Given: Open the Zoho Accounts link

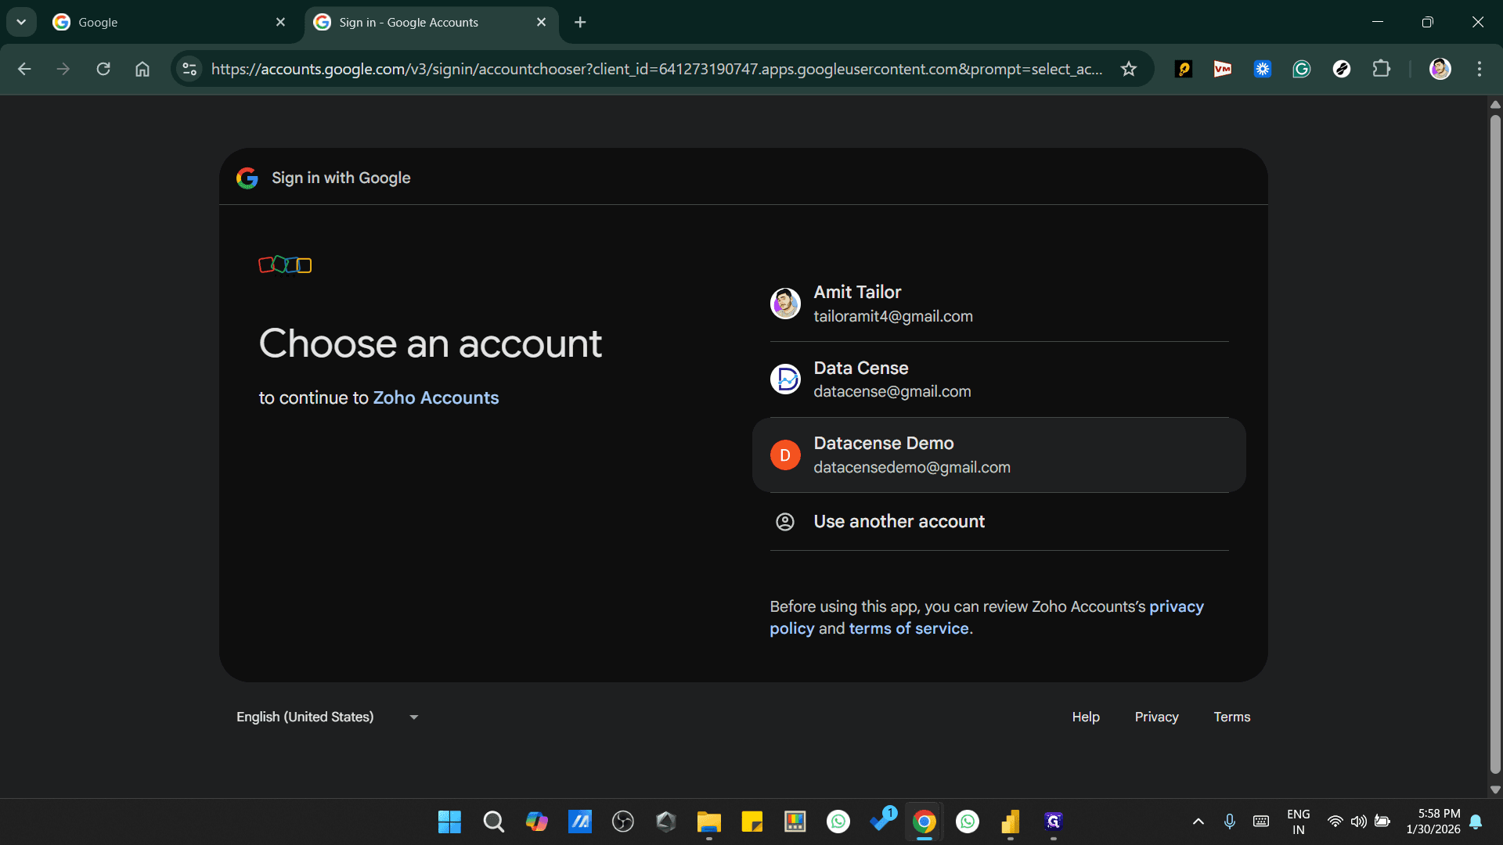Looking at the screenshot, I should (x=435, y=397).
